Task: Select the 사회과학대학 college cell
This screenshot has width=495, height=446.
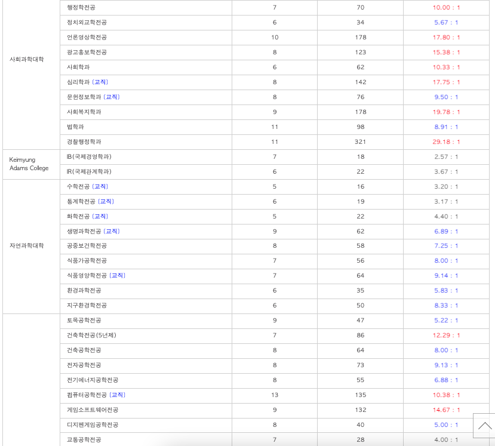Action: [26, 59]
